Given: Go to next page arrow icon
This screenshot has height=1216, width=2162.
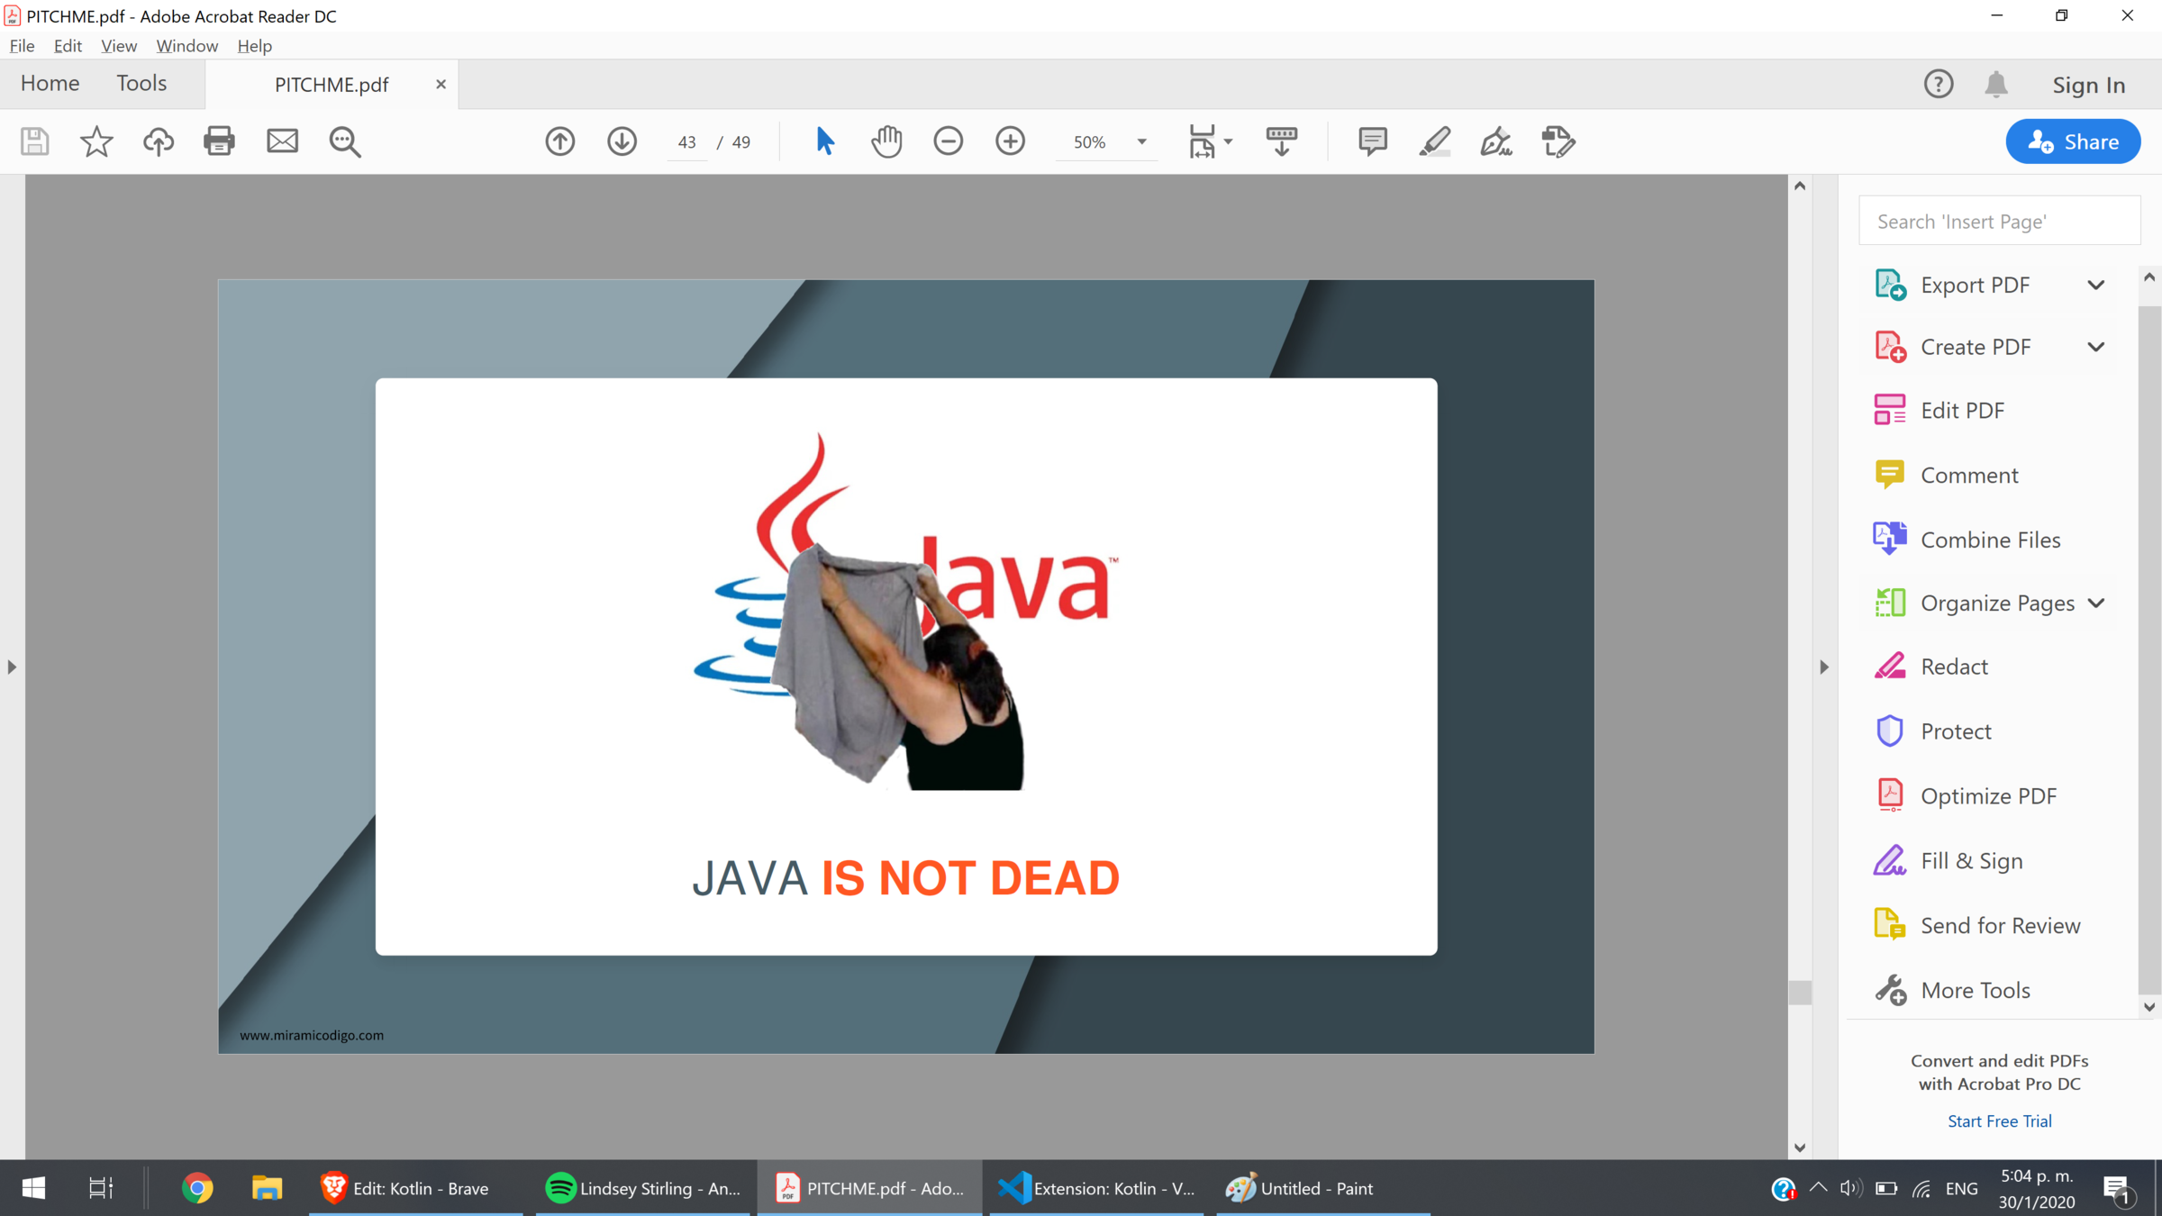Looking at the screenshot, I should [x=622, y=141].
